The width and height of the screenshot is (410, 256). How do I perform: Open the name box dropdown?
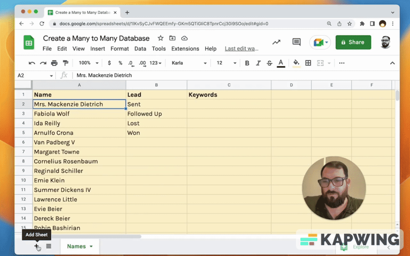pyautogui.click(x=51, y=76)
